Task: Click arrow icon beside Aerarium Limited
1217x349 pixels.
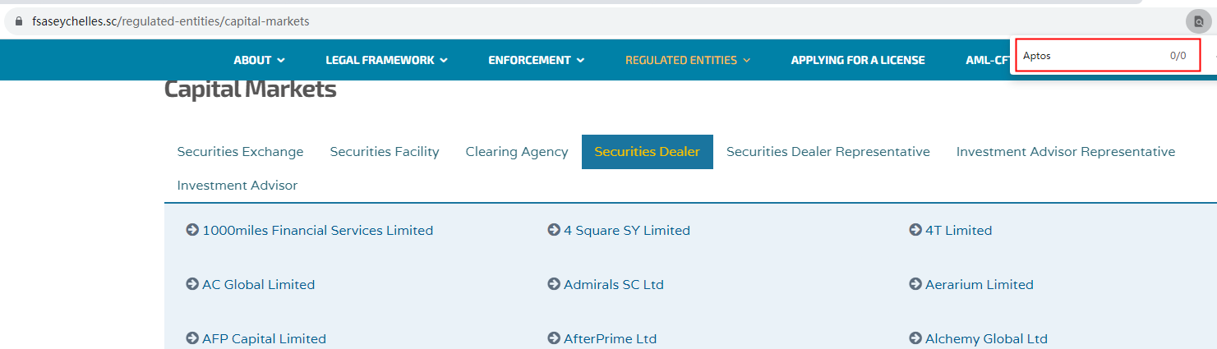Action: (915, 284)
